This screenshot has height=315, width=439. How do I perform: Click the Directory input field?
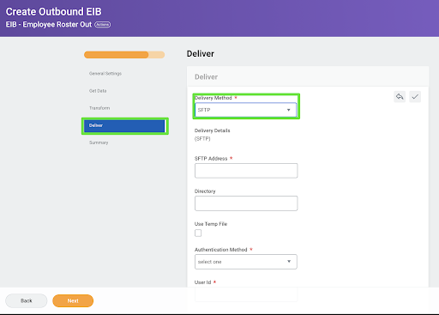click(246, 203)
